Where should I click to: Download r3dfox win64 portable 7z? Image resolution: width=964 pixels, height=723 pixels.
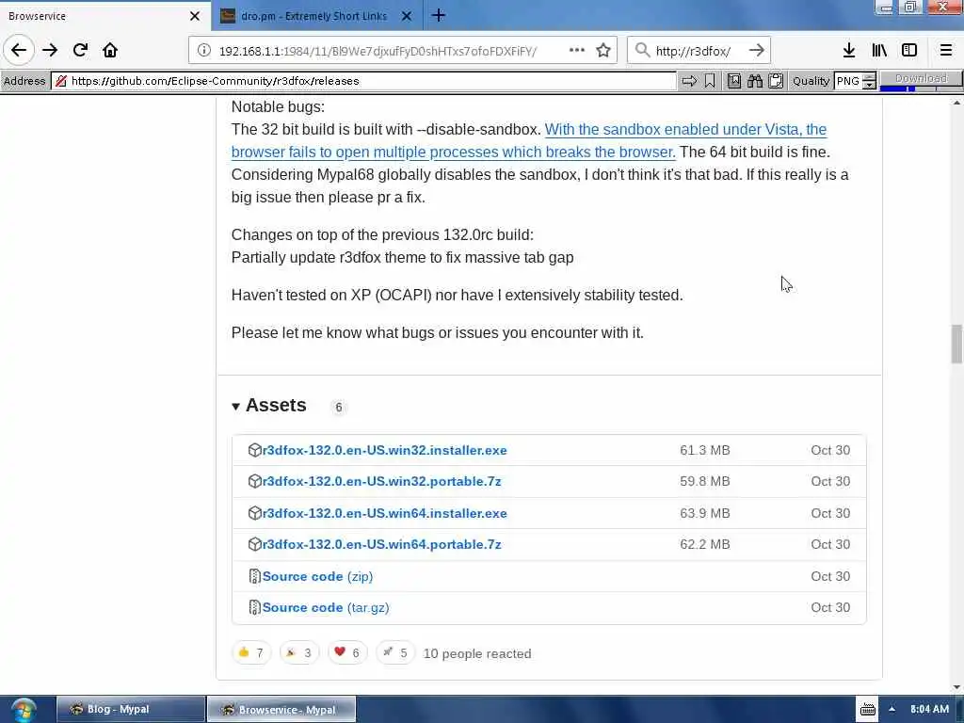[381, 545]
